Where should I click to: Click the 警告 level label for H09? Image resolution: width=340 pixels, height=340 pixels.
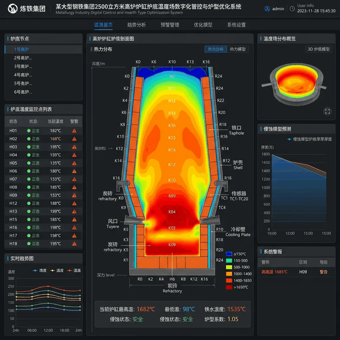(323, 272)
